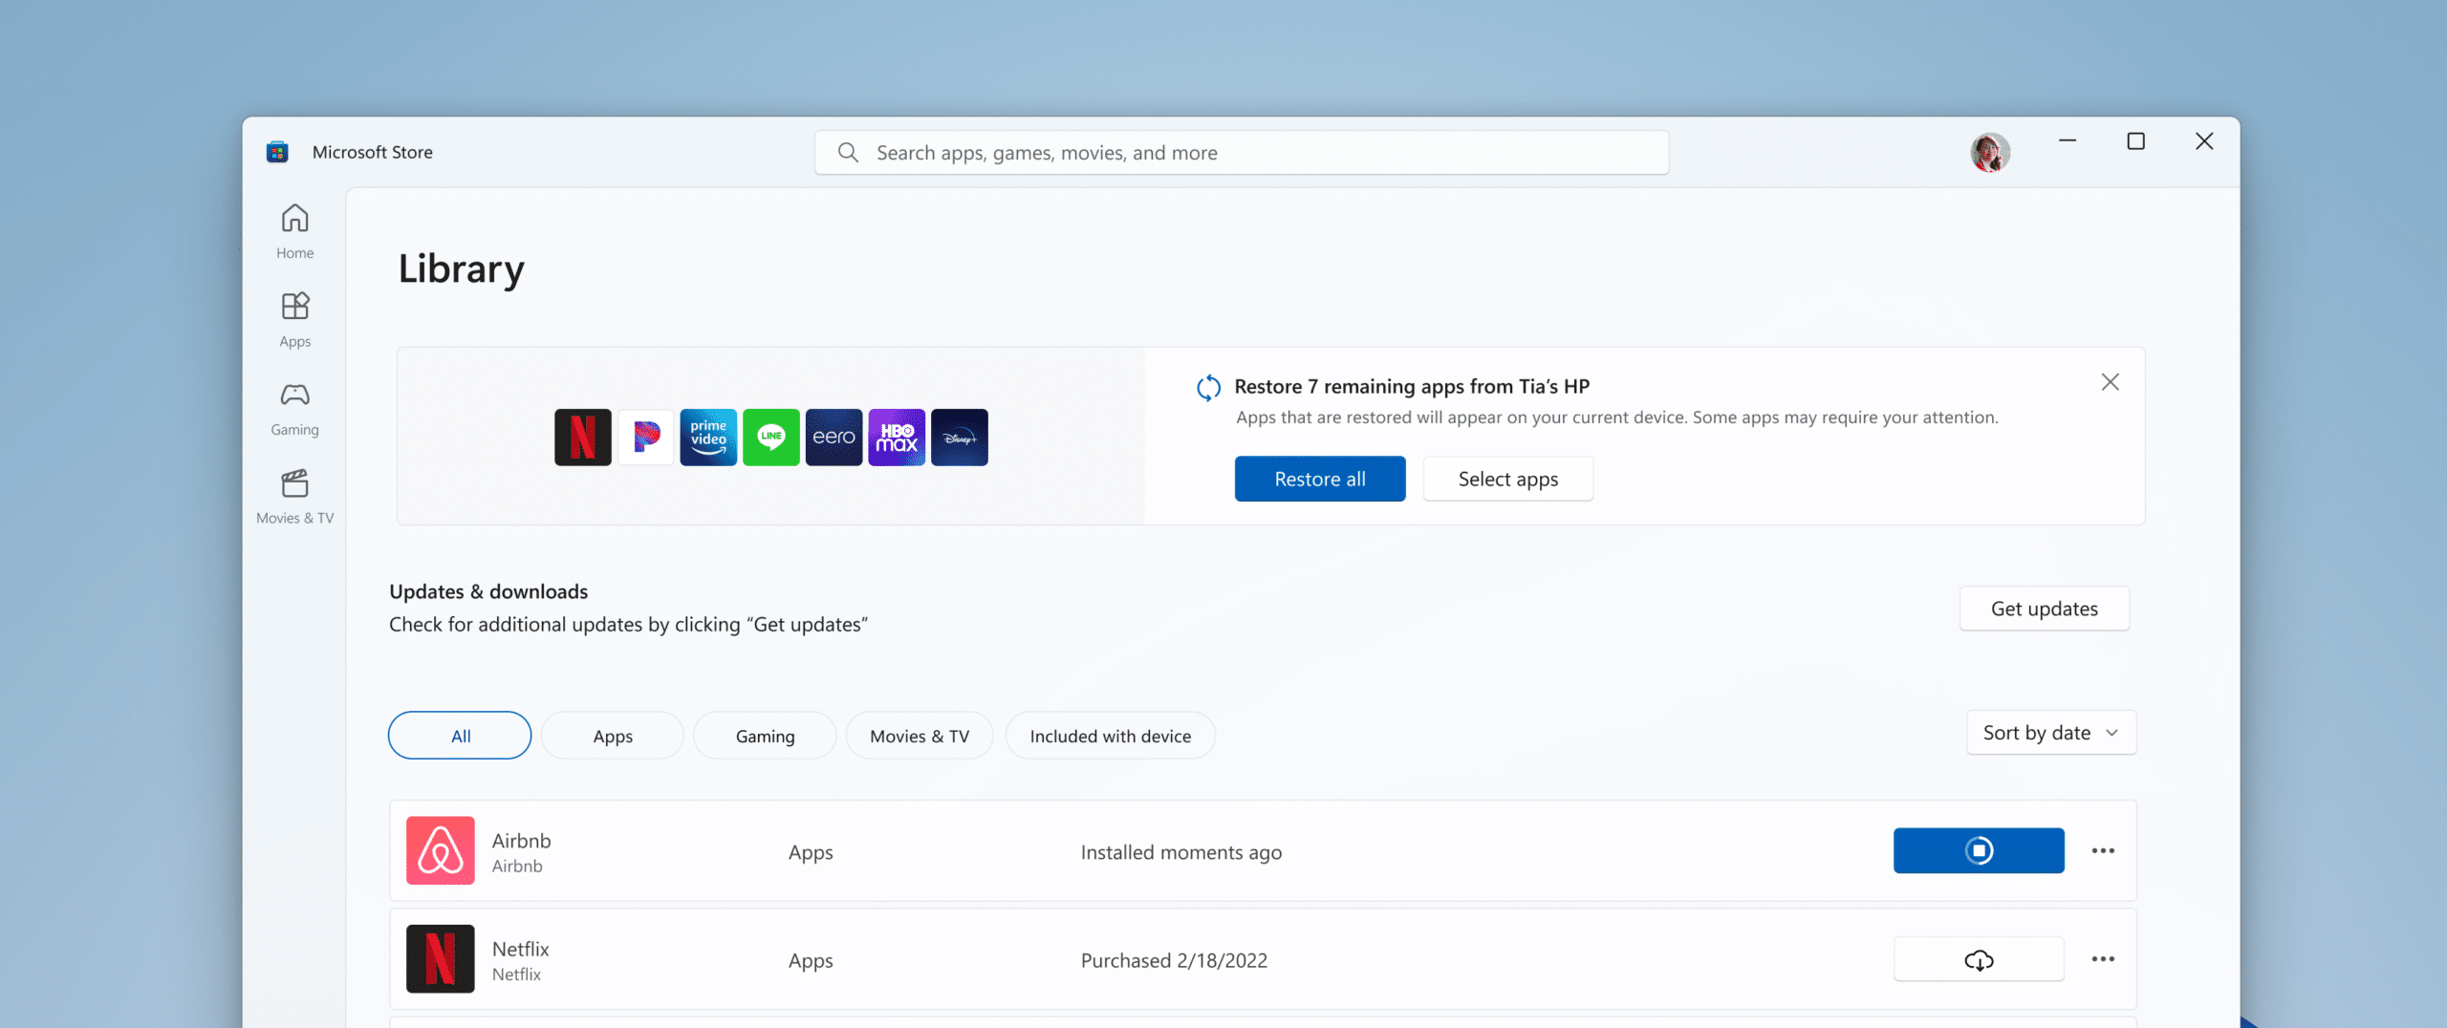Viewport: 2447px width, 1028px height.
Task: Switch to the Movies & TV filter tab
Action: [x=919, y=736]
